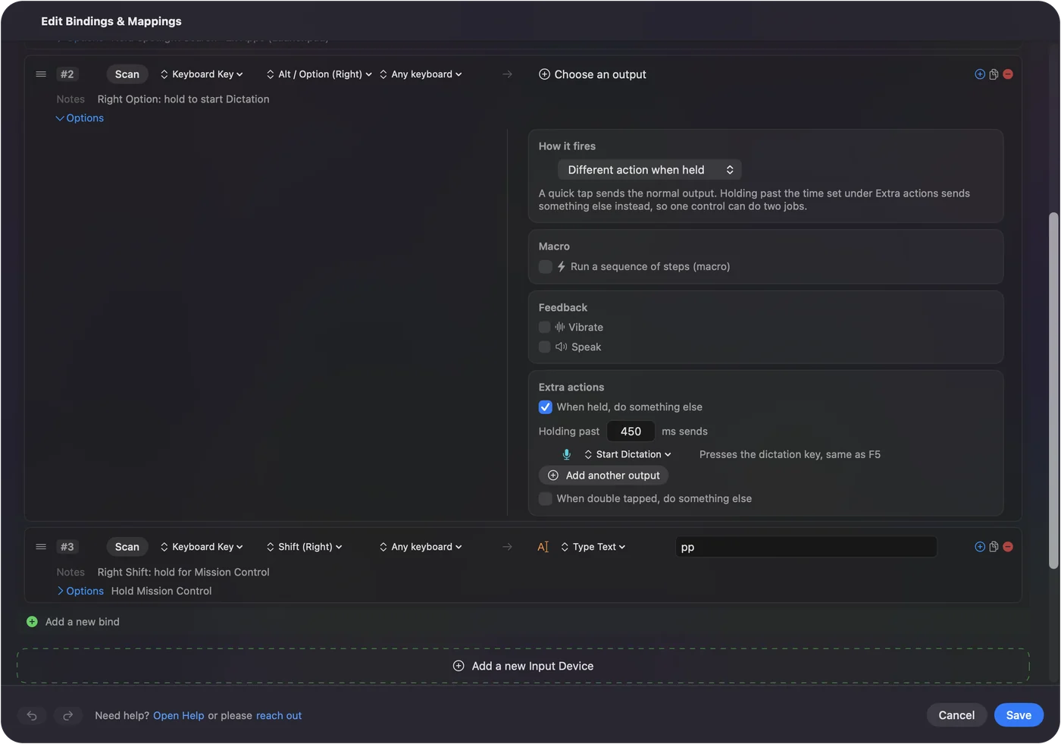Open the Start Dictation output dropdown

point(628,454)
